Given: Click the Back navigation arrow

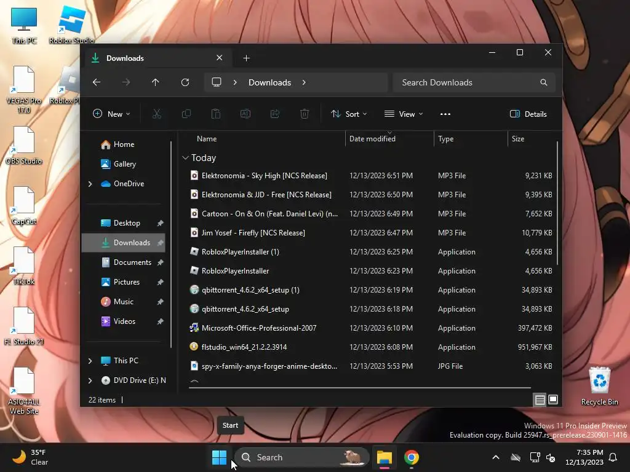Looking at the screenshot, I should (x=97, y=82).
